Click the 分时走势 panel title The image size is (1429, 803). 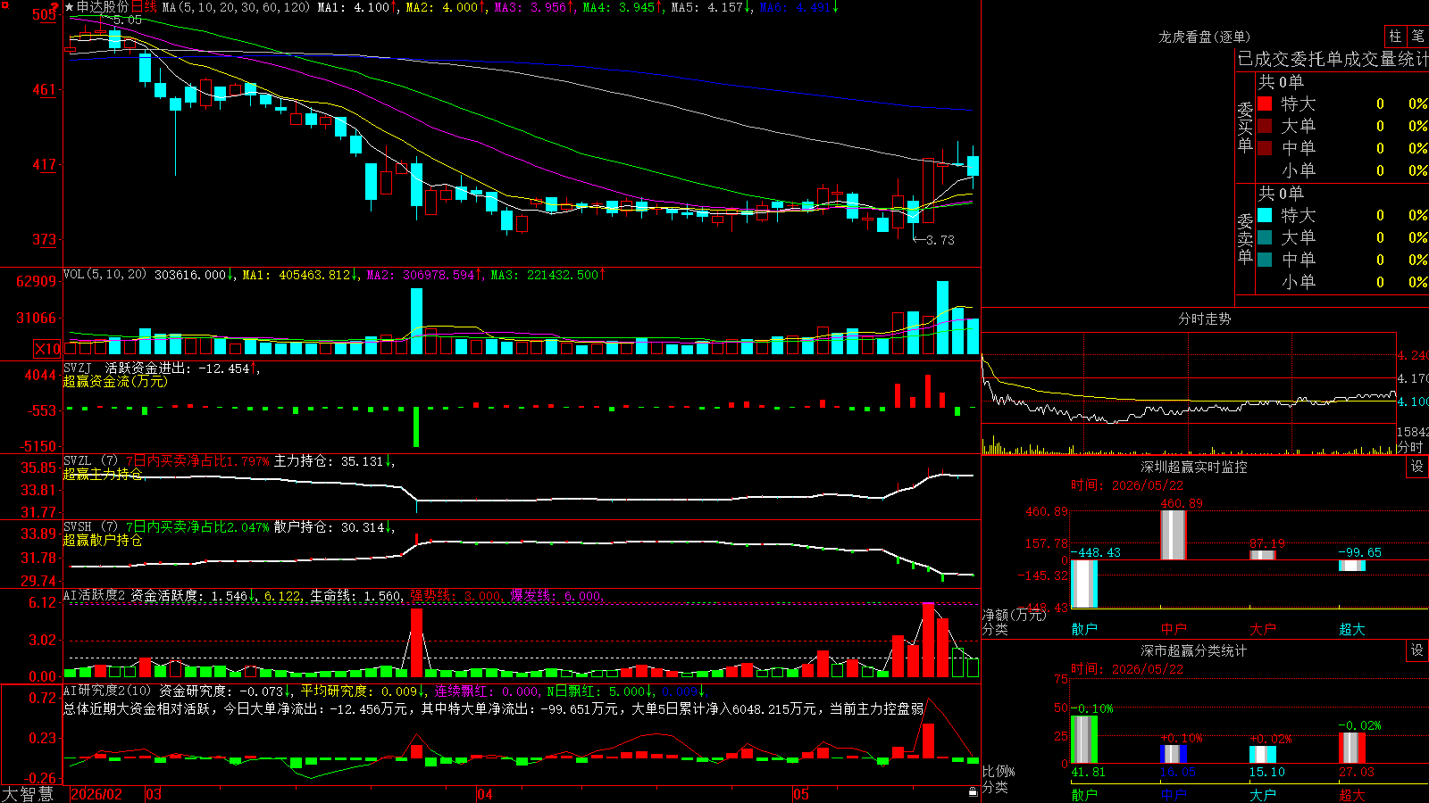tap(1204, 319)
